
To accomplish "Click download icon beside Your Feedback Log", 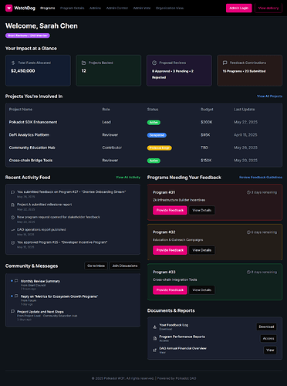I will (x=155, y=327).
